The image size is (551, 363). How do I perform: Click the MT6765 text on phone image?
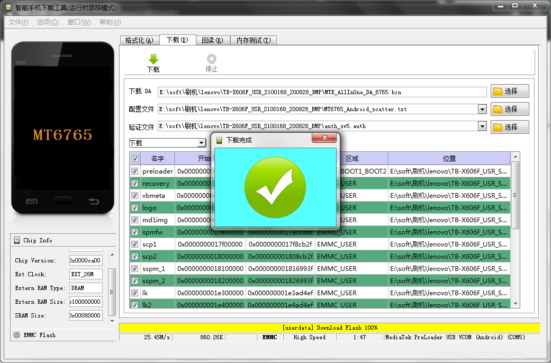point(62,134)
